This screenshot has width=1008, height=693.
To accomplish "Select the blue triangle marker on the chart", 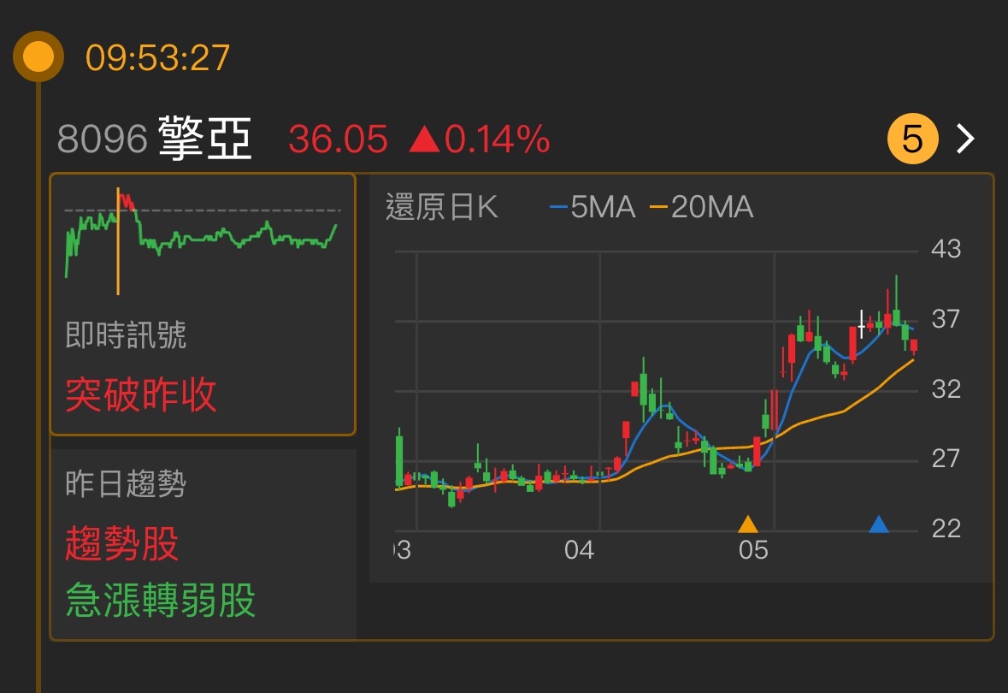I will click(880, 524).
